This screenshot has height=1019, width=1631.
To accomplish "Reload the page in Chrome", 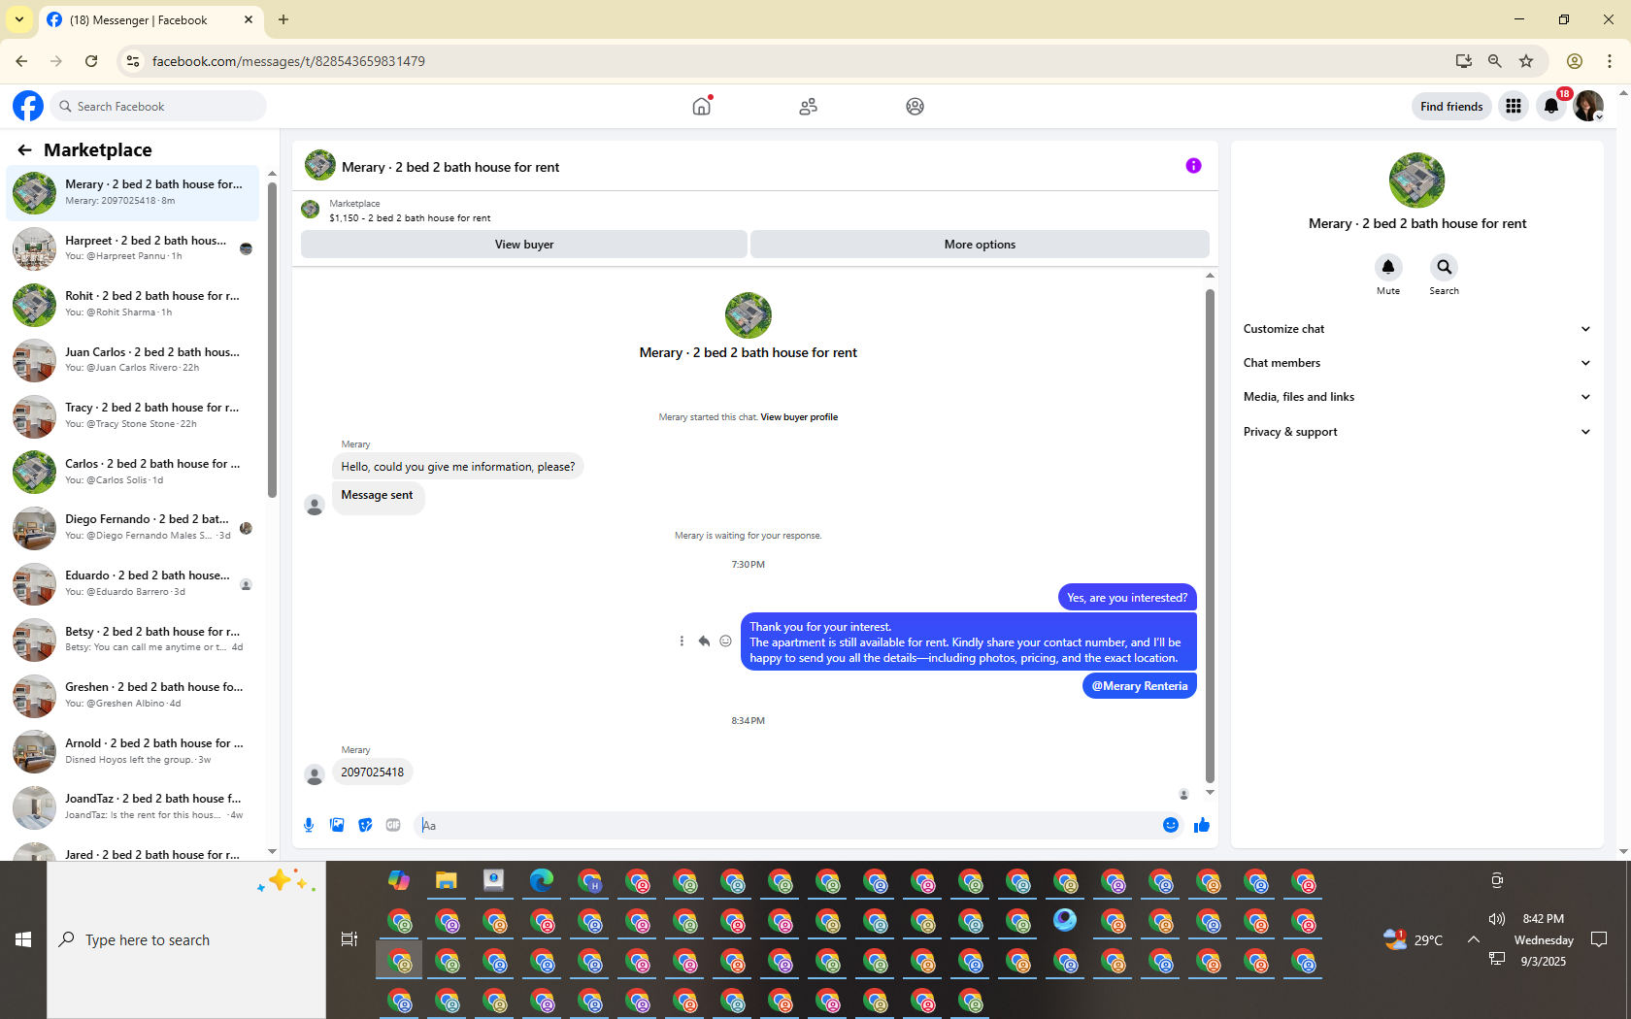I will (91, 61).
